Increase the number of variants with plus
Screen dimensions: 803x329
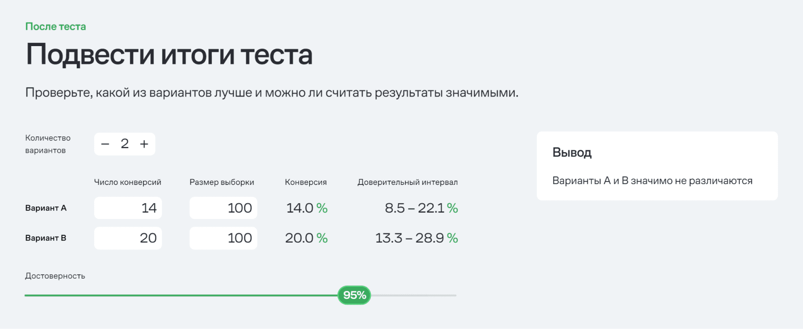point(144,144)
